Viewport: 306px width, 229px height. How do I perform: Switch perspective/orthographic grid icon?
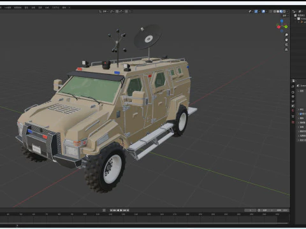(x=286, y=50)
